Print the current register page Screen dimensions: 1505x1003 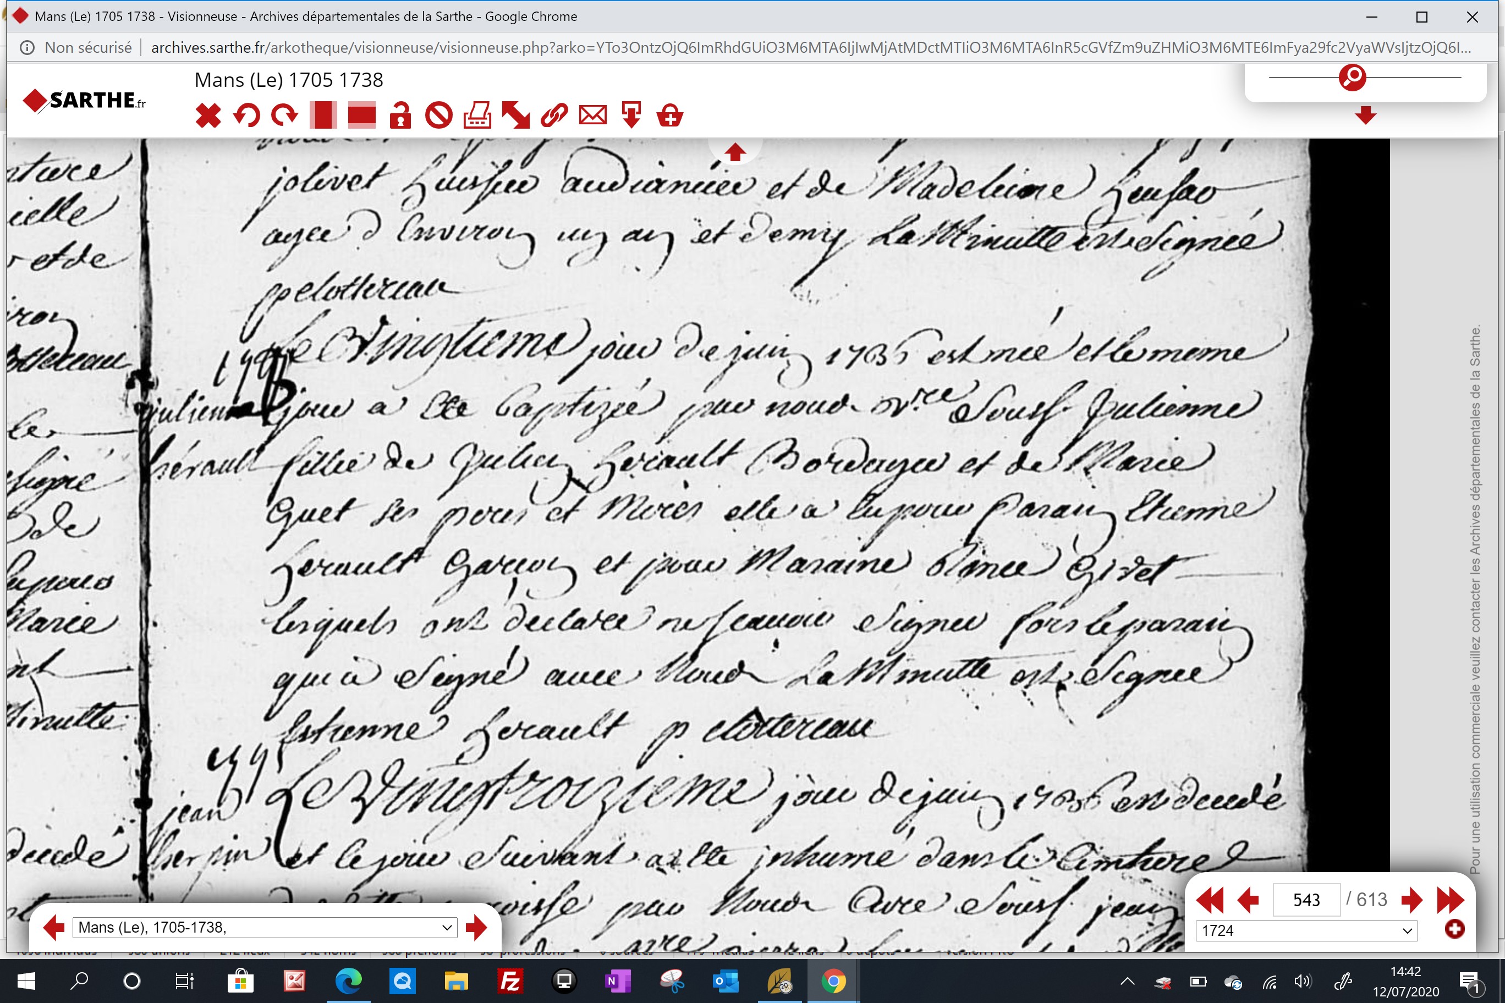(477, 116)
